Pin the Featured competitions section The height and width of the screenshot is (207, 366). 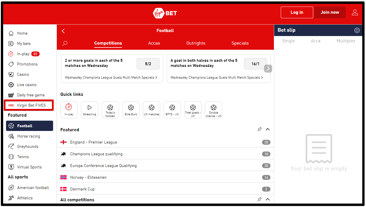coord(260,130)
